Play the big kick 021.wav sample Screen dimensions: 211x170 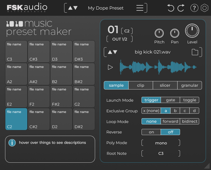point(110,67)
